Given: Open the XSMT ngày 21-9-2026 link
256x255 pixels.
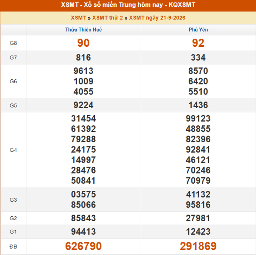Looking at the screenshot, I should (157, 18).
